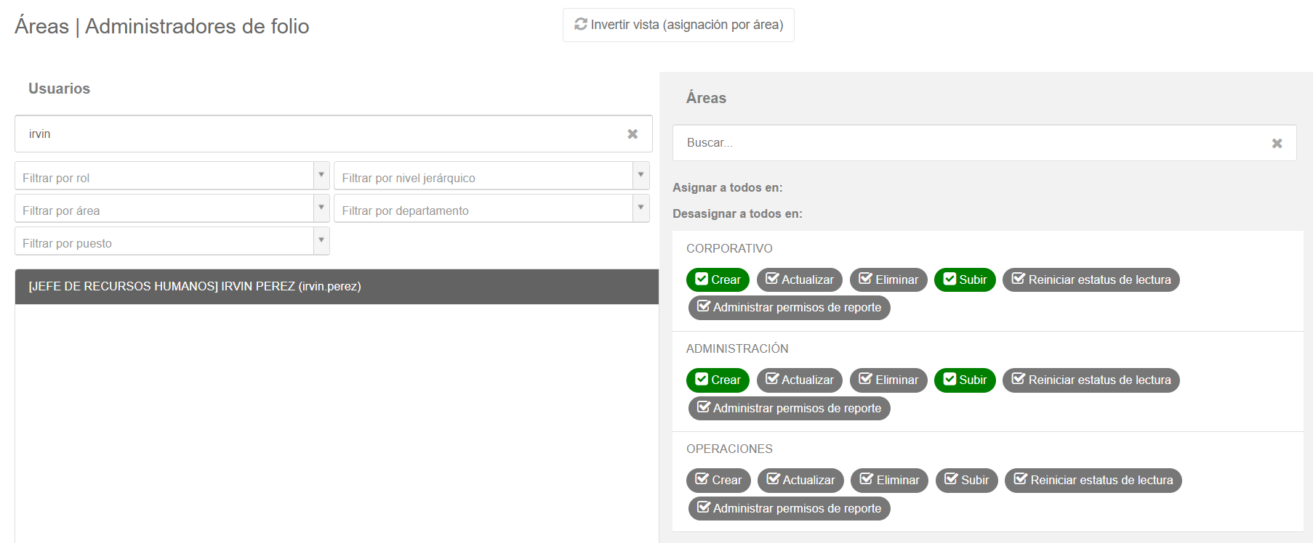Click check icon on Operaciones Administrar permisos badge
This screenshot has height=543, width=1313.
(703, 507)
